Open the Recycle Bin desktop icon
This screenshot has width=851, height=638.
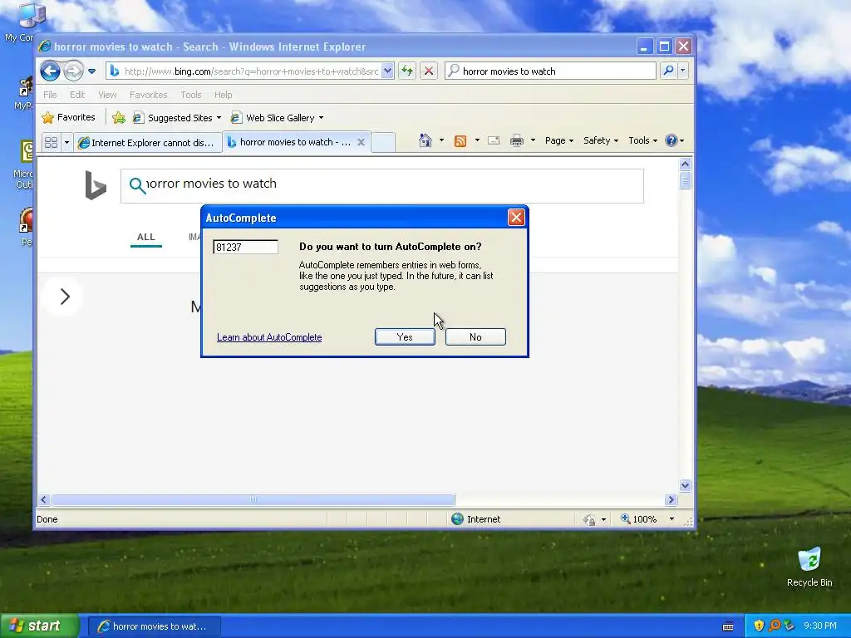click(x=809, y=567)
